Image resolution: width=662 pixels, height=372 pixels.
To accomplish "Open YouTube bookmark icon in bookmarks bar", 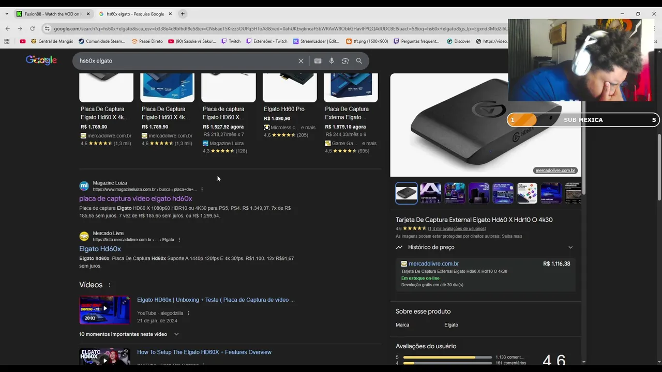I will 23,41.
